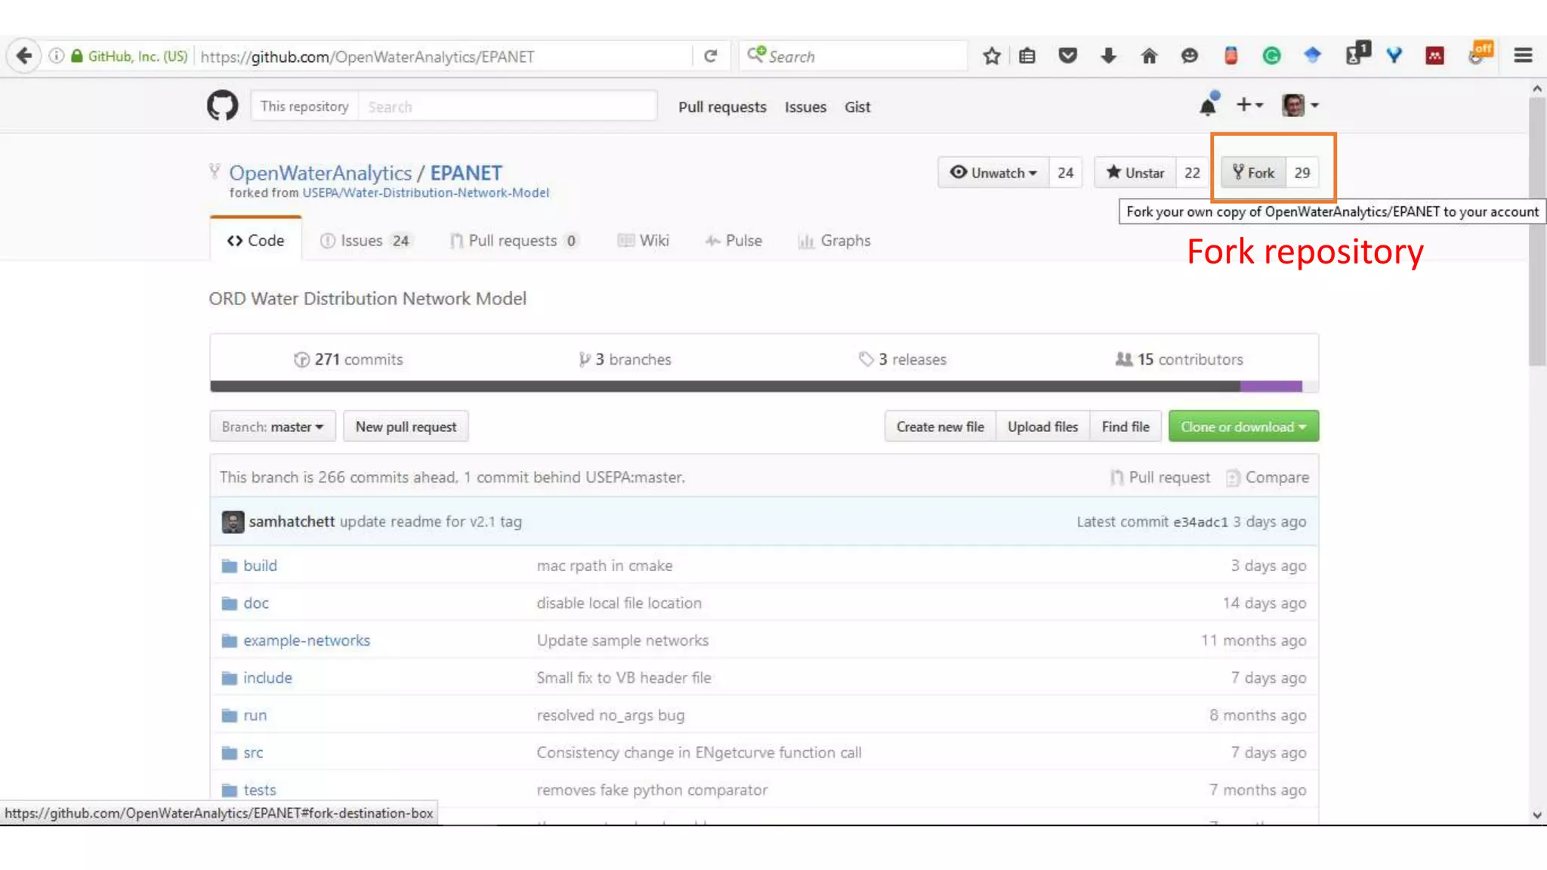This screenshot has width=1547, height=870.
Task: Open the tests folder
Action: (x=260, y=790)
